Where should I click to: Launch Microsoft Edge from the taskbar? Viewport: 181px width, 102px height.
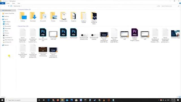48,100
